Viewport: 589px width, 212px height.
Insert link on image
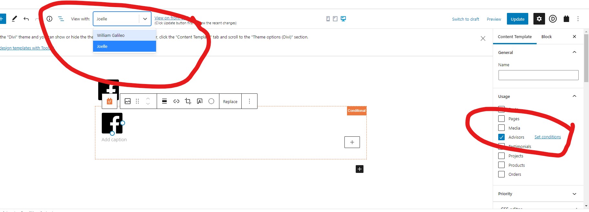tap(176, 101)
